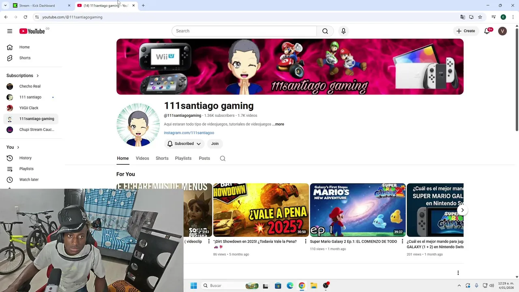
Task: Open the notifications bell
Action: pos(487,31)
